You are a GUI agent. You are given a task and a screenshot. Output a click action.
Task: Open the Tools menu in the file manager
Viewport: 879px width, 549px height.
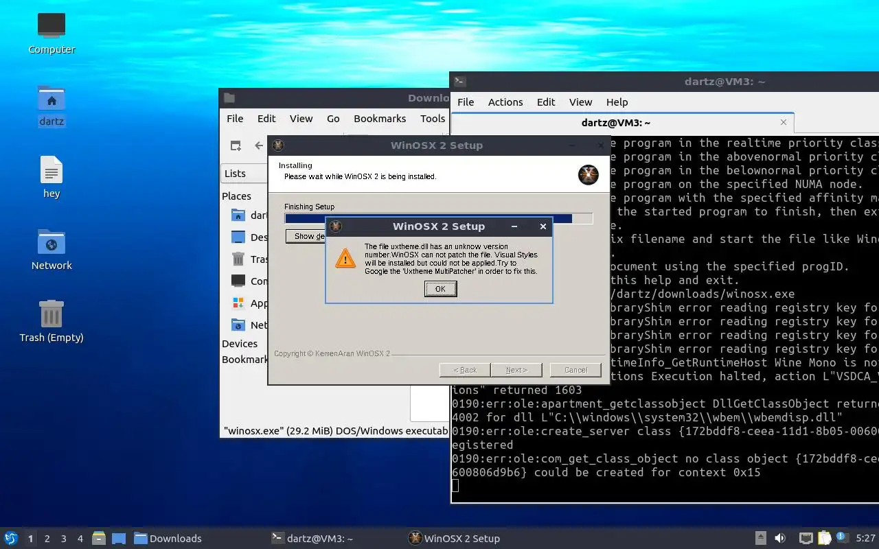point(433,119)
